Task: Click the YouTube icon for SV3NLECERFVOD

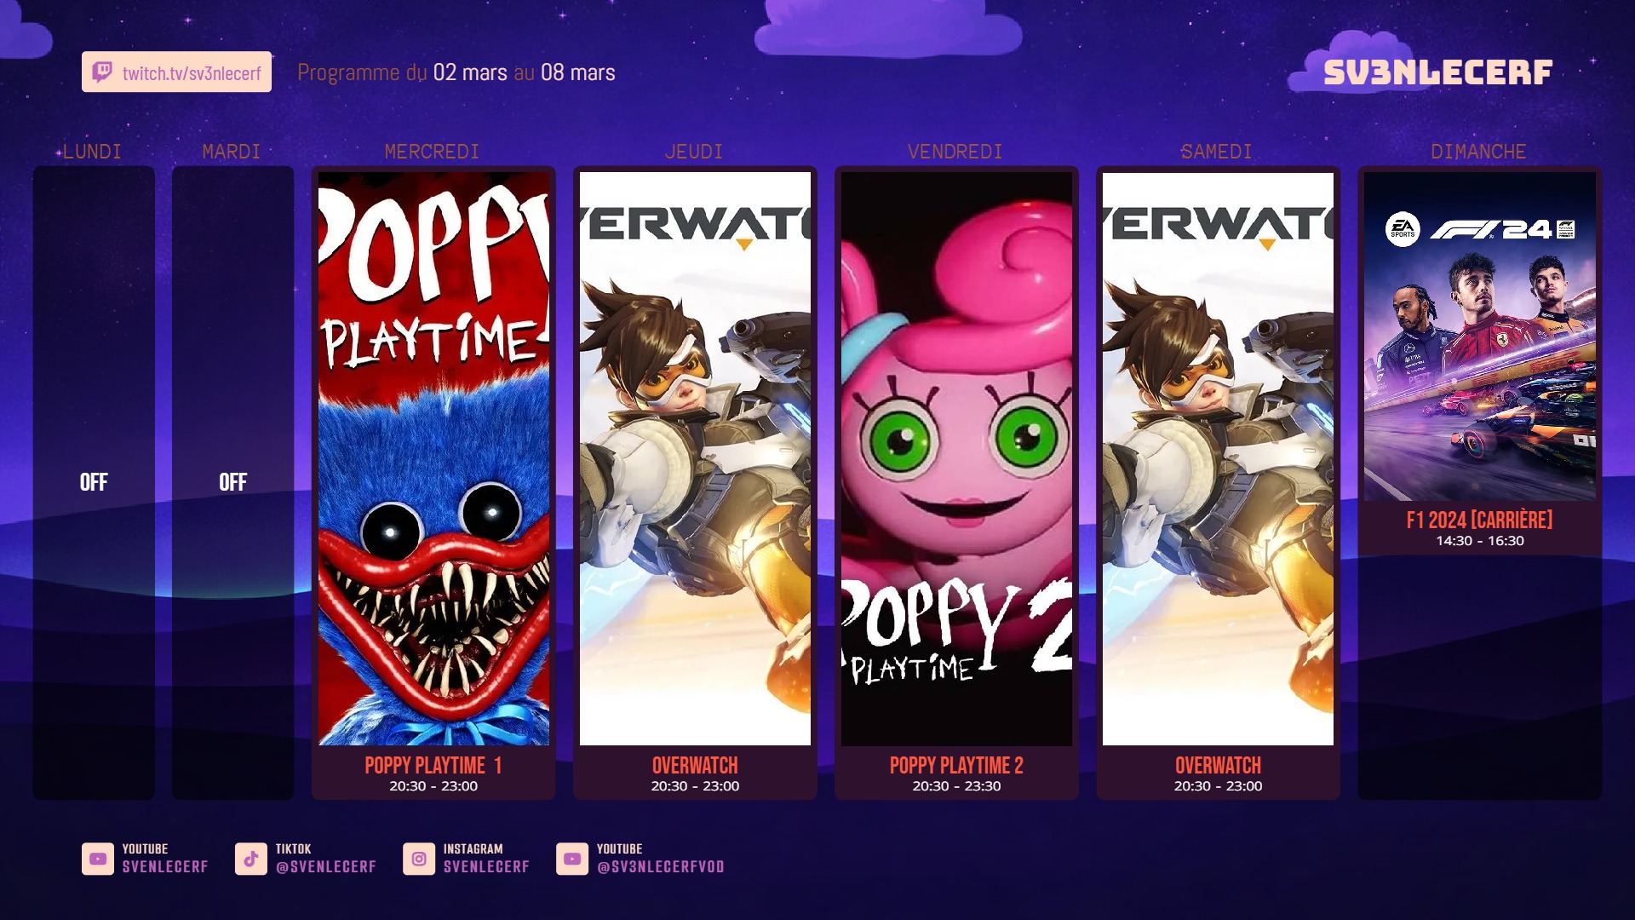Action: coord(572,859)
